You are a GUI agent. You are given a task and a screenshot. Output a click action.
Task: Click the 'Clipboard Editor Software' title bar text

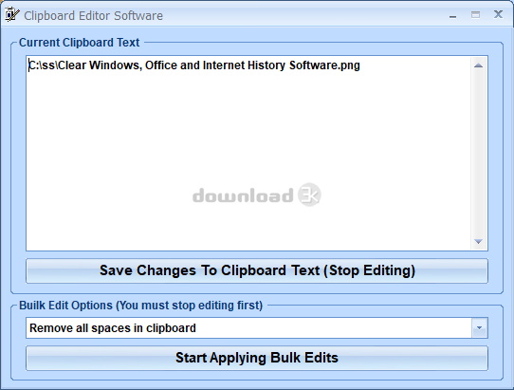(x=94, y=16)
